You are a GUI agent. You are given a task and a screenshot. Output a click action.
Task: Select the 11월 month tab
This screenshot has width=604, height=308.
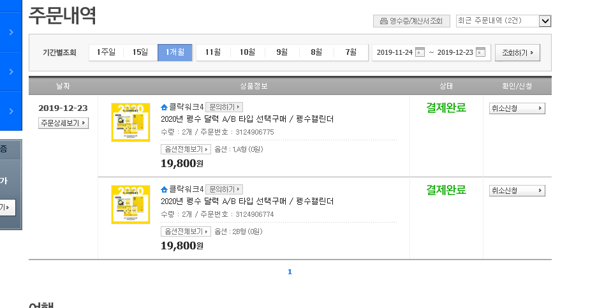[213, 52]
